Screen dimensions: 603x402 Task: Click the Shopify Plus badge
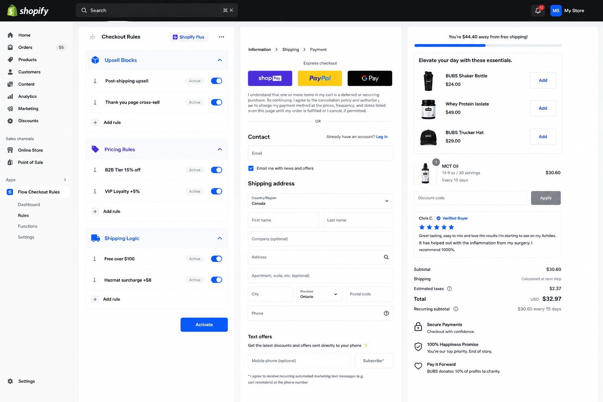click(189, 37)
